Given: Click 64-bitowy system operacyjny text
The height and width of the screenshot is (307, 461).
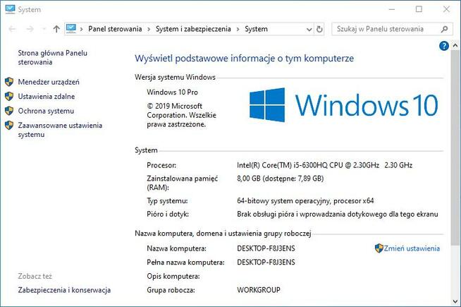Looking at the screenshot, I should 305,200.
